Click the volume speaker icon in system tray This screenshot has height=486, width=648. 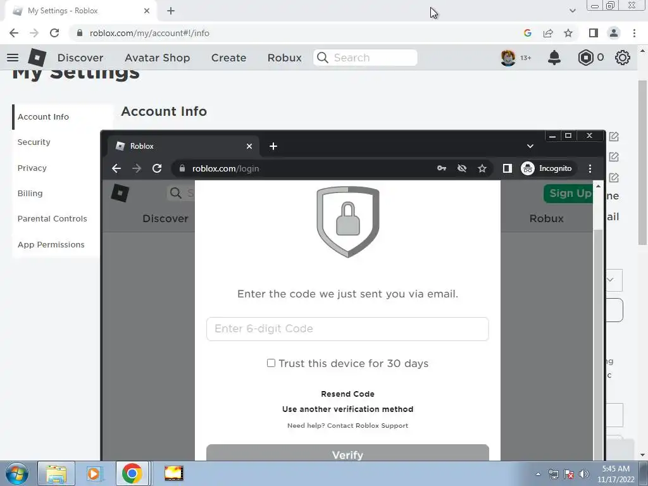[583, 474]
